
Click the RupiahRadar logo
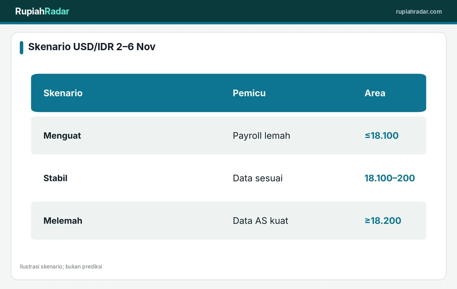pos(42,11)
